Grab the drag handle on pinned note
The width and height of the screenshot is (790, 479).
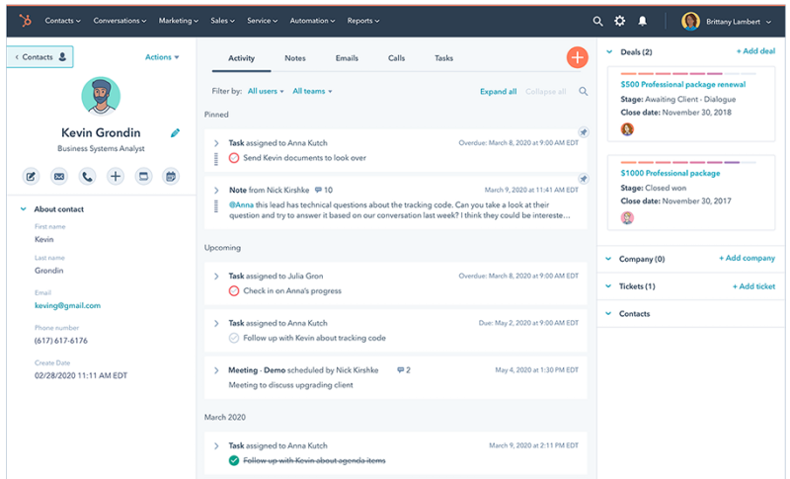coord(216,206)
